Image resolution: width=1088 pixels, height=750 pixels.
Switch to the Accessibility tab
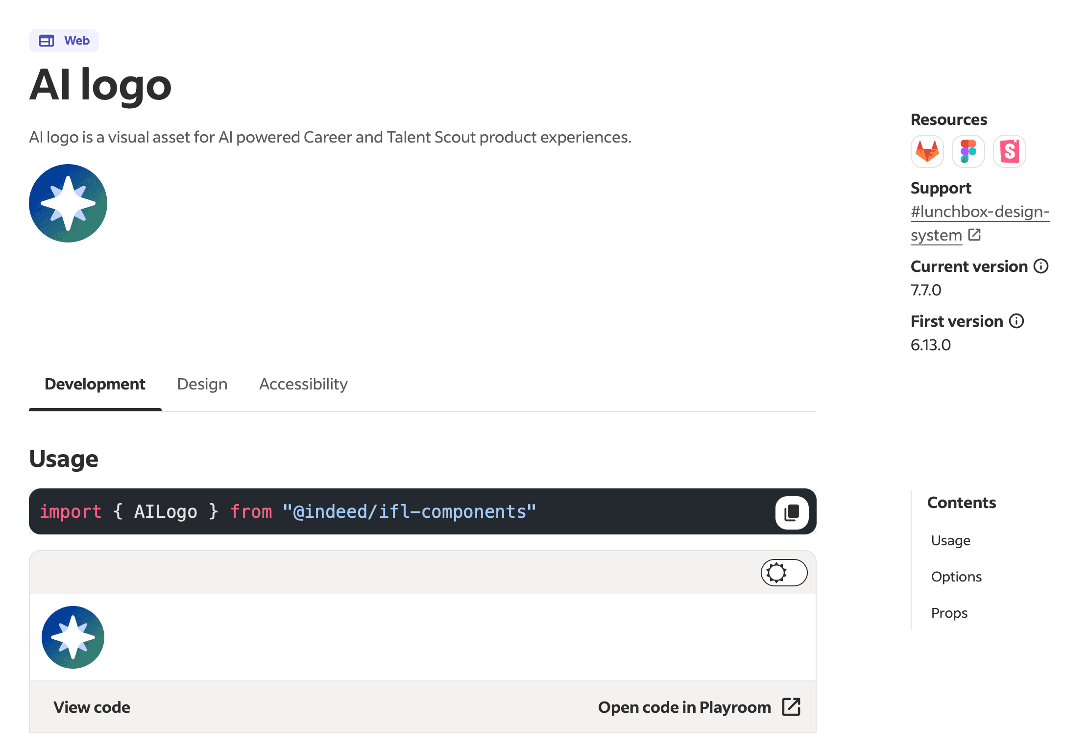tap(303, 384)
